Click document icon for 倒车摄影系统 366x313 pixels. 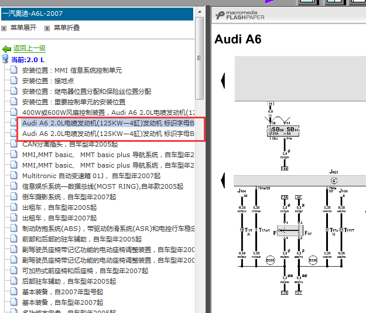pyautogui.click(x=14, y=196)
